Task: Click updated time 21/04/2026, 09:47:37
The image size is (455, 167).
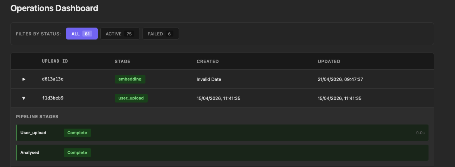Action: coord(341,79)
